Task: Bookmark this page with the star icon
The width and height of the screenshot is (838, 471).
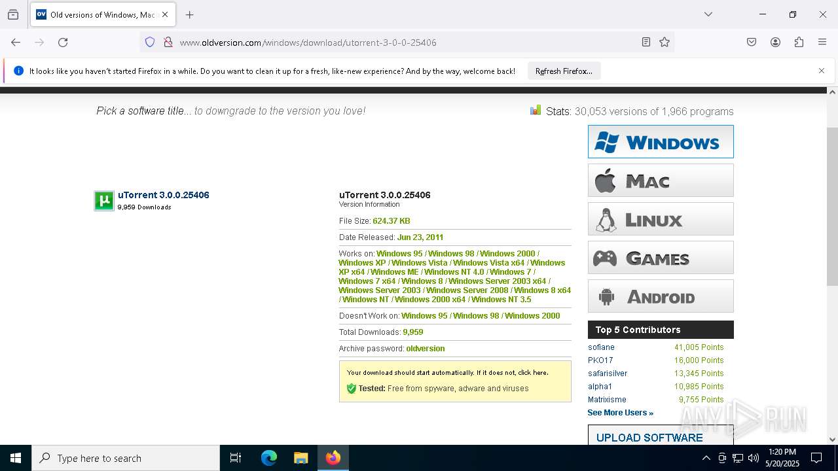Action: 665,43
